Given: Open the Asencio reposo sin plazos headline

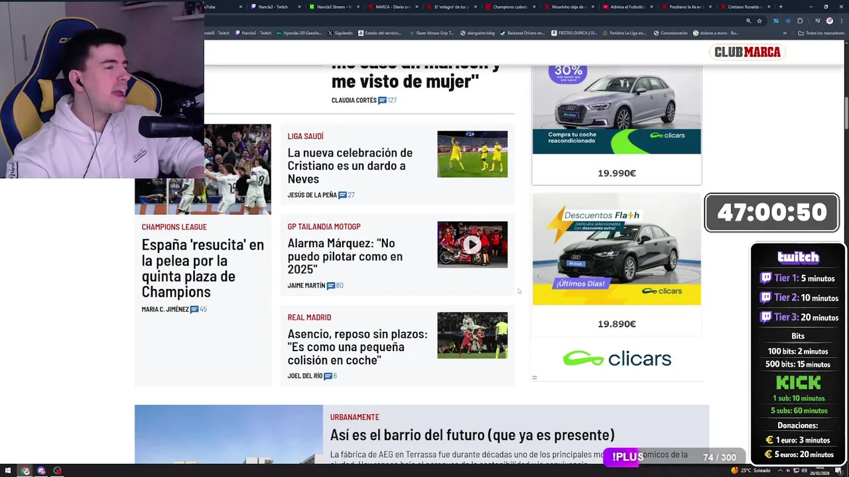Looking at the screenshot, I should pyautogui.click(x=358, y=347).
